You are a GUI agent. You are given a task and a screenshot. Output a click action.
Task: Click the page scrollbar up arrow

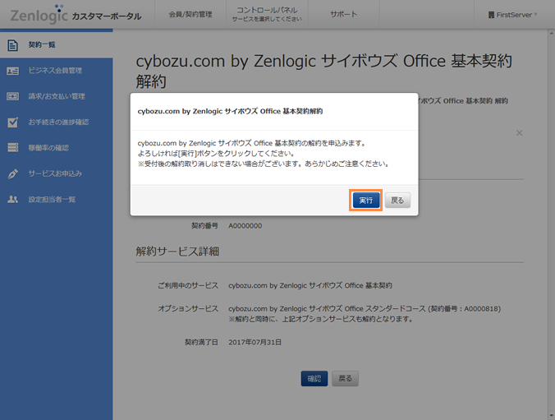click(552, 34)
